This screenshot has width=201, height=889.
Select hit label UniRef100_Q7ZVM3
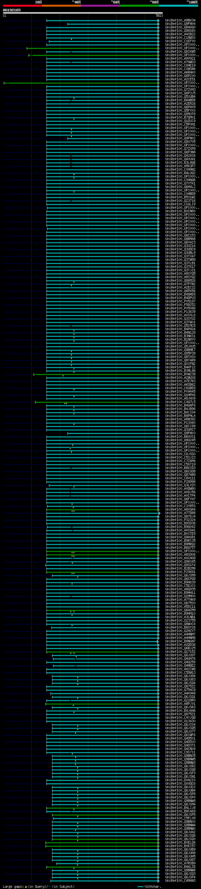tap(180, 90)
